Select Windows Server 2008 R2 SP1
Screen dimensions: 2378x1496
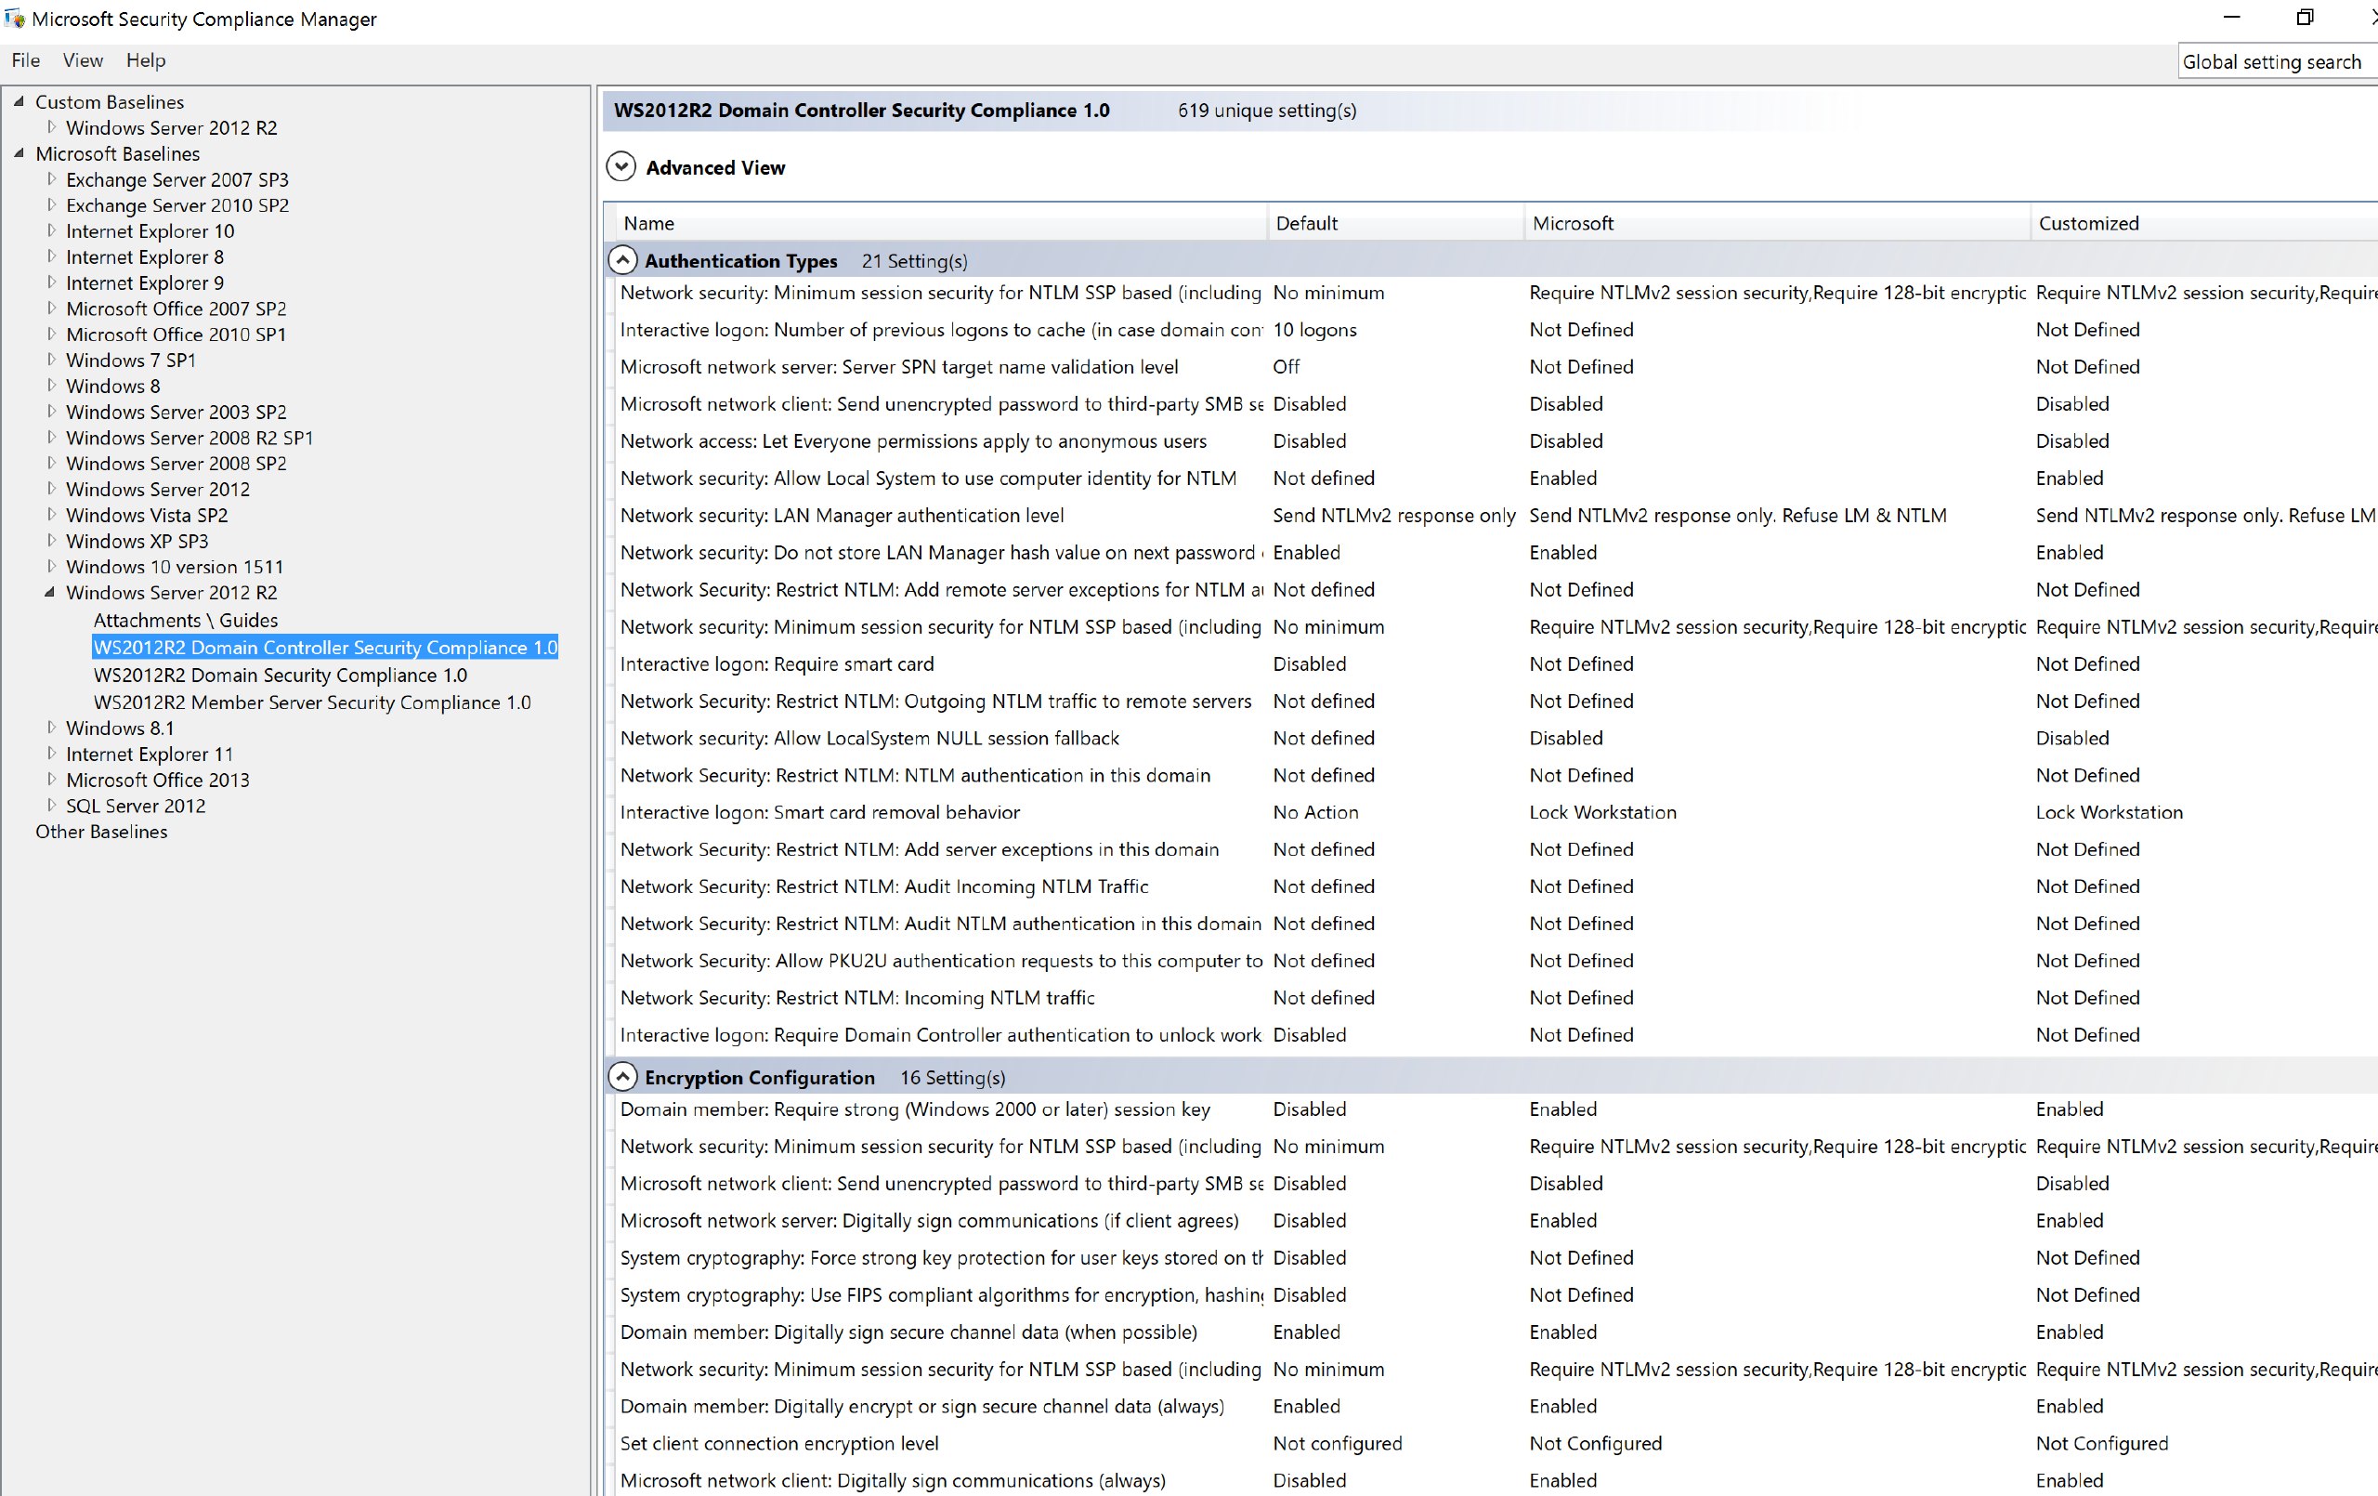189,437
